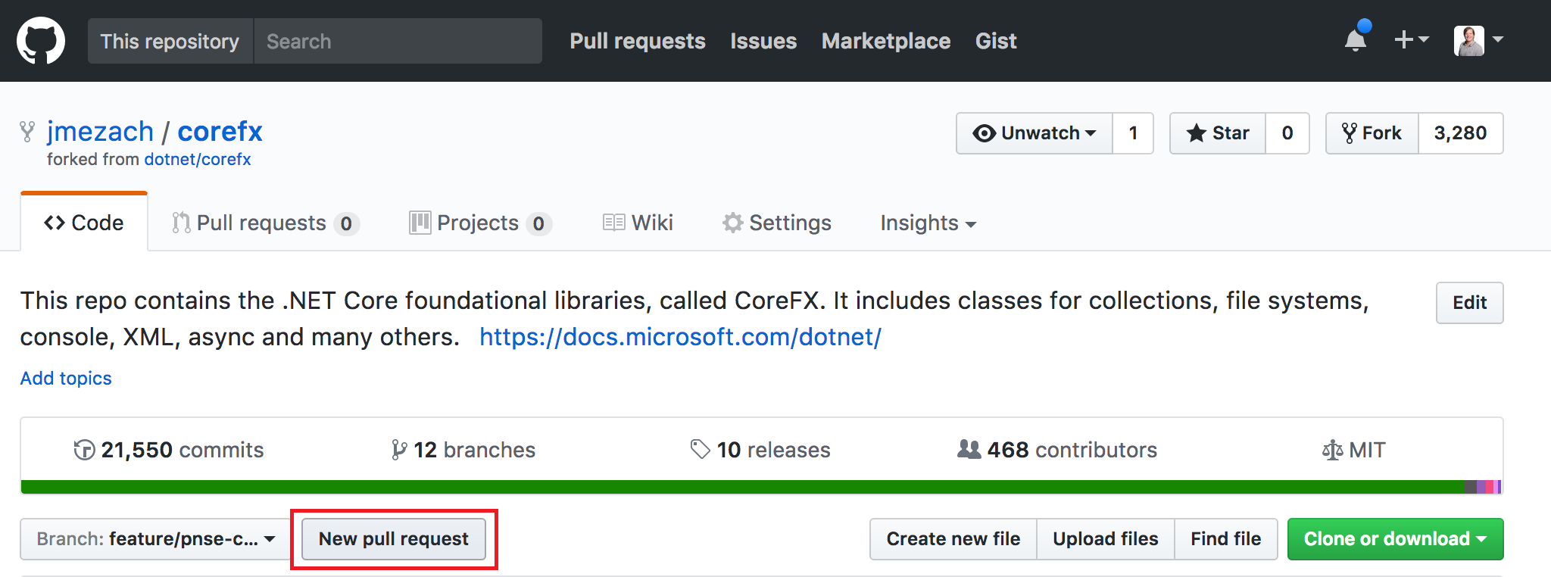Viewport: 1551px width, 577px height.
Task: Show the language breakdown color bar
Action: (x=762, y=487)
